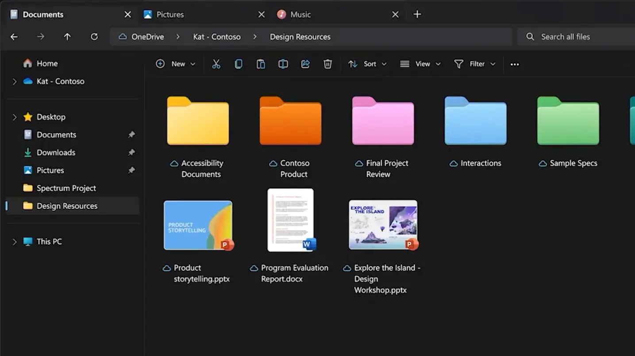The width and height of the screenshot is (635, 356).
Task: Go up one folder level
Action: (x=67, y=37)
